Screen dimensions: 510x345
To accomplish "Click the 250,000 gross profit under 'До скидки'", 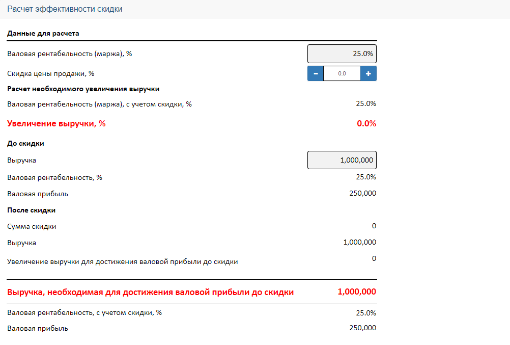I will pos(363,193).
